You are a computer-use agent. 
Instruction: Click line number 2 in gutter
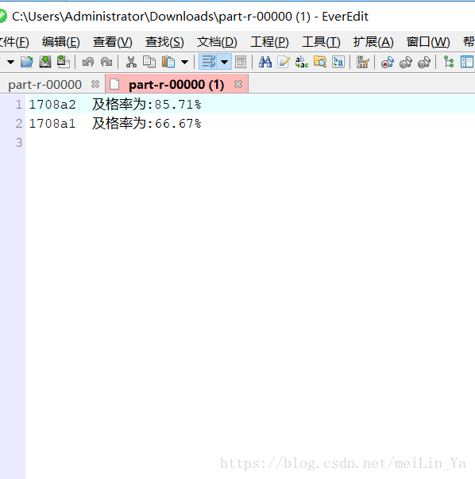[x=19, y=124]
